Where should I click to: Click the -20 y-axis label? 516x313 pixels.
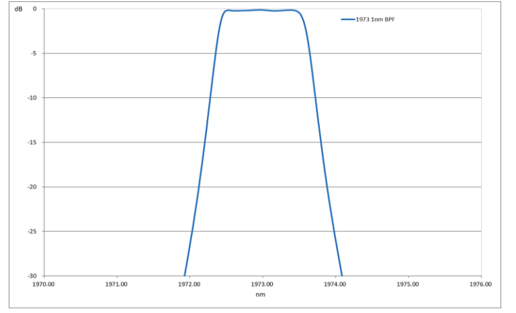(32, 187)
